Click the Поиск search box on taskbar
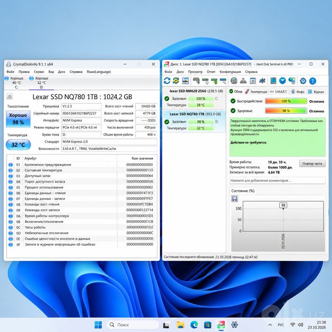 click(x=133, y=324)
